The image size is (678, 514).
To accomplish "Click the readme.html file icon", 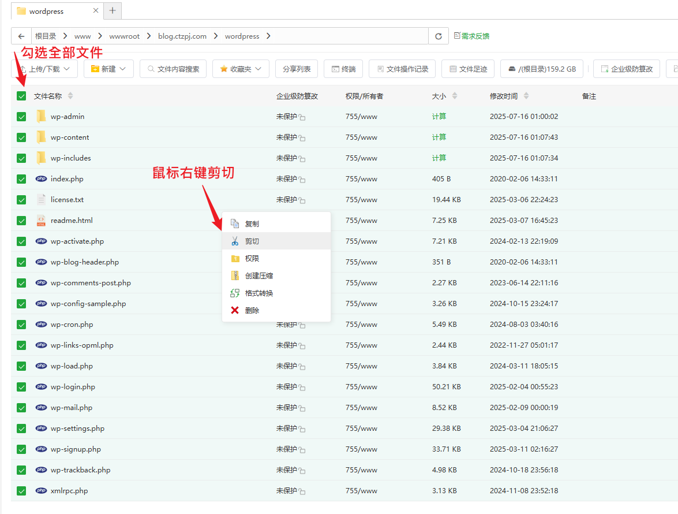I will tap(41, 221).
